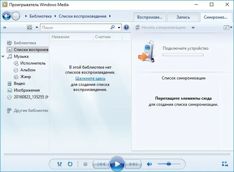
Task: Click the Щелкните здесь link
Action: coord(90,78)
